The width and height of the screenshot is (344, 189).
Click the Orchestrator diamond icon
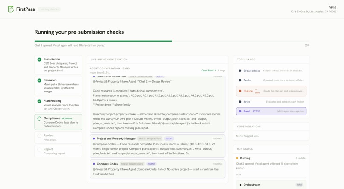click(x=240, y=185)
